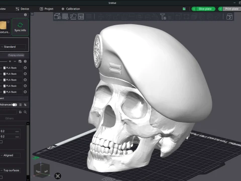Viewport: 241px width, 181px height.
Task: Edit the third PLA Basic filament preset
Action: click(x=25, y=80)
